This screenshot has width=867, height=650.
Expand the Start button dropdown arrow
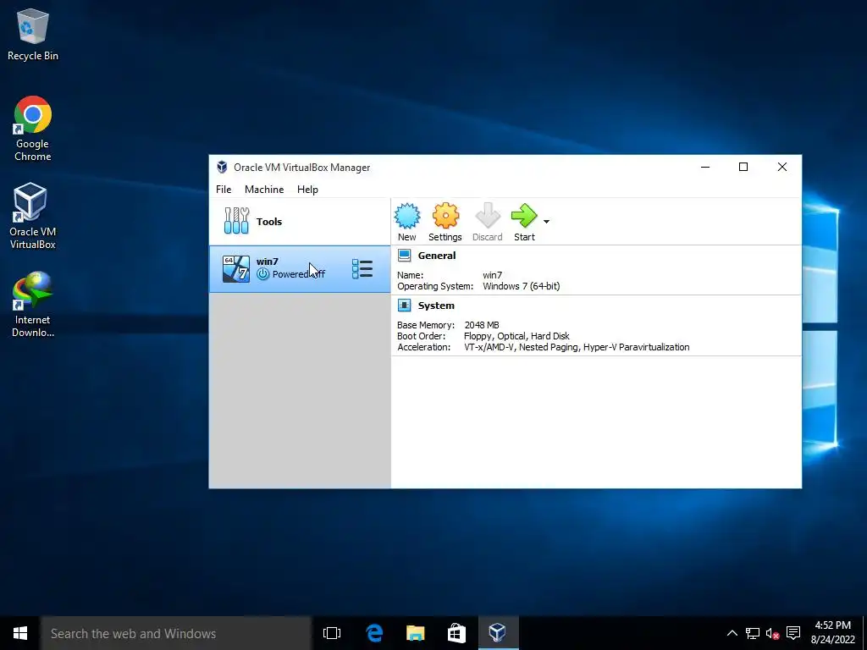pos(546,222)
